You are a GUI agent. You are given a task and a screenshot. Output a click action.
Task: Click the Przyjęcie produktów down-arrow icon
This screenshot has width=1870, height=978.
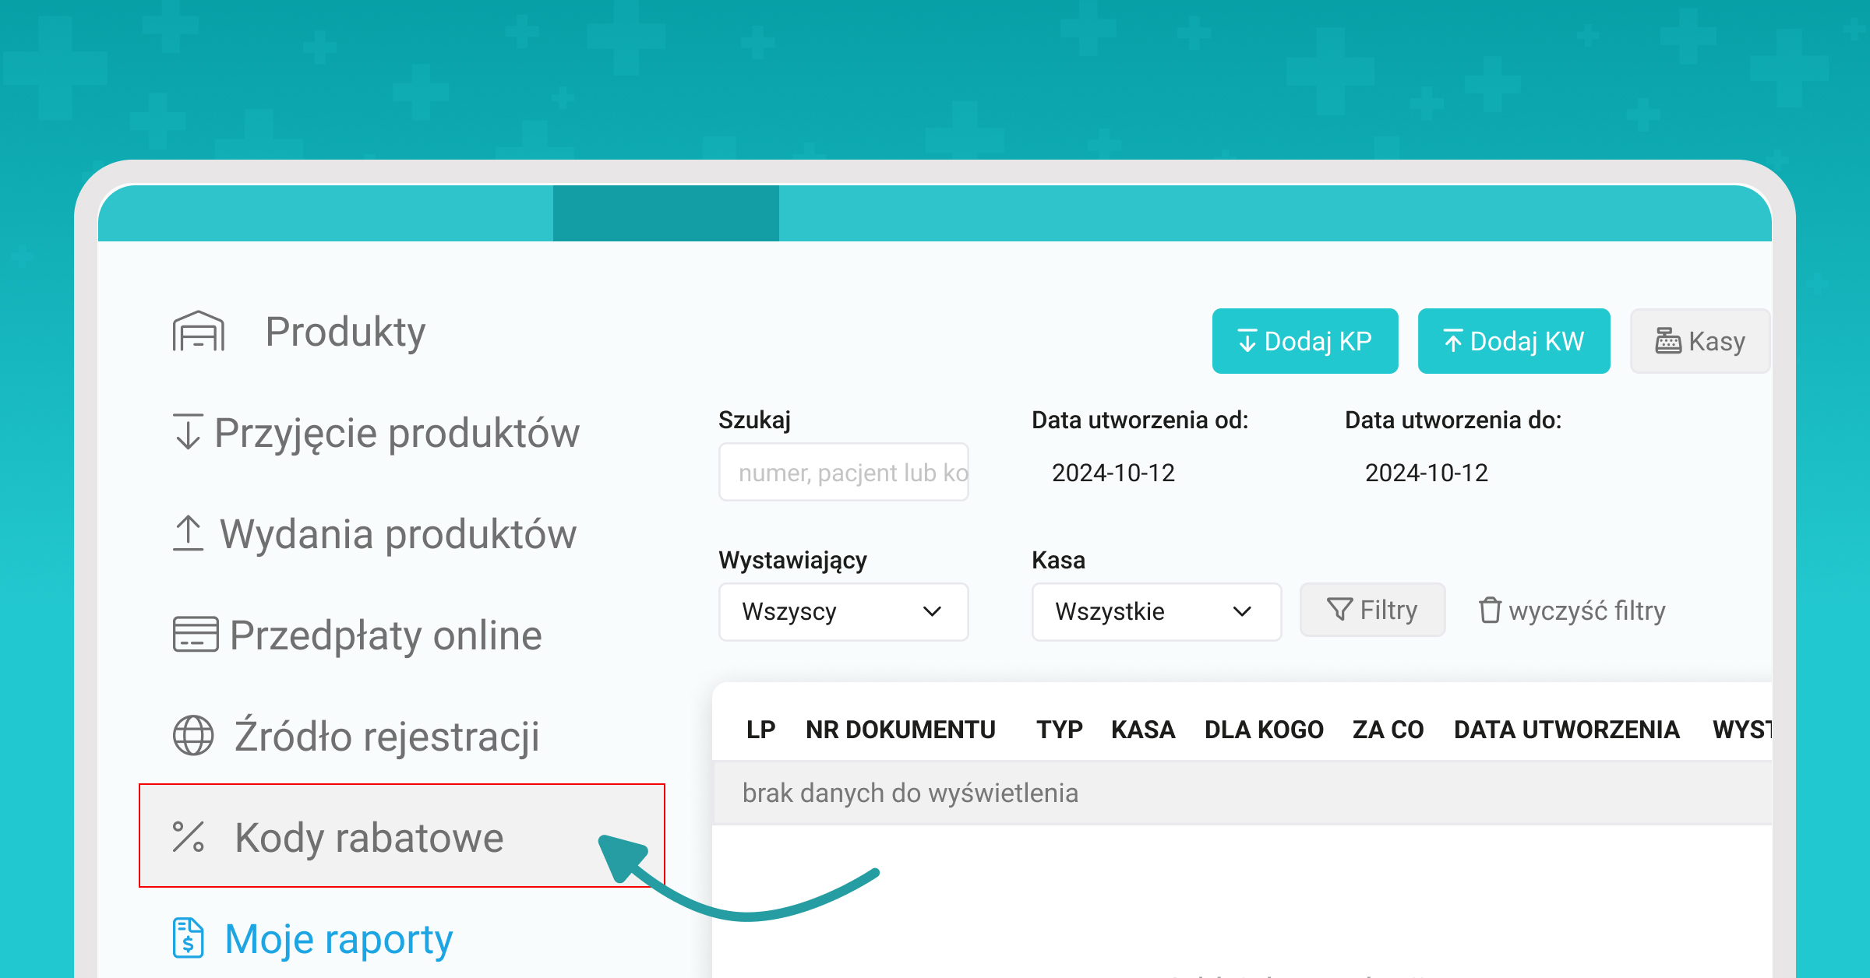(x=188, y=432)
